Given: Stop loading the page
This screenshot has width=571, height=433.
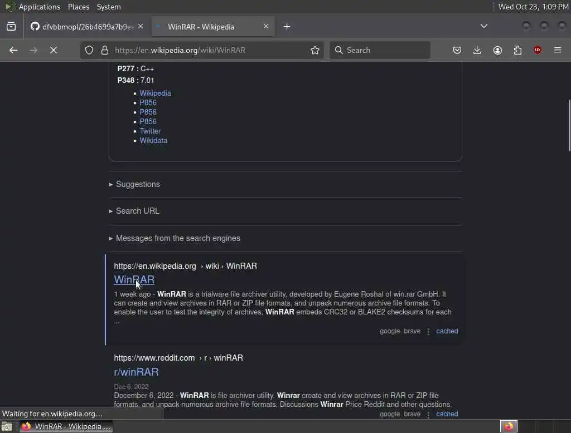Looking at the screenshot, I should (x=54, y=50).
